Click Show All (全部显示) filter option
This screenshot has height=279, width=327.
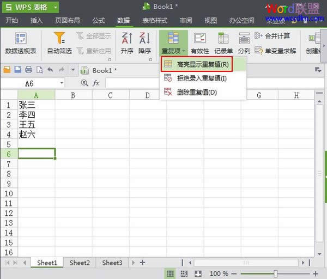pos(94,36)
